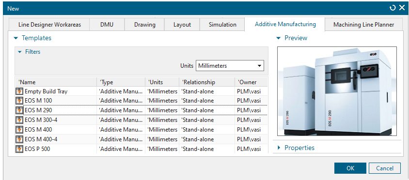Sort by the Type column header
Screen dimensions: 409x180
pyautogui.click(x=121, y=82)
